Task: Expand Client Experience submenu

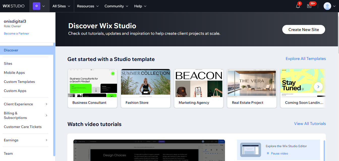Action: point(46,104)
